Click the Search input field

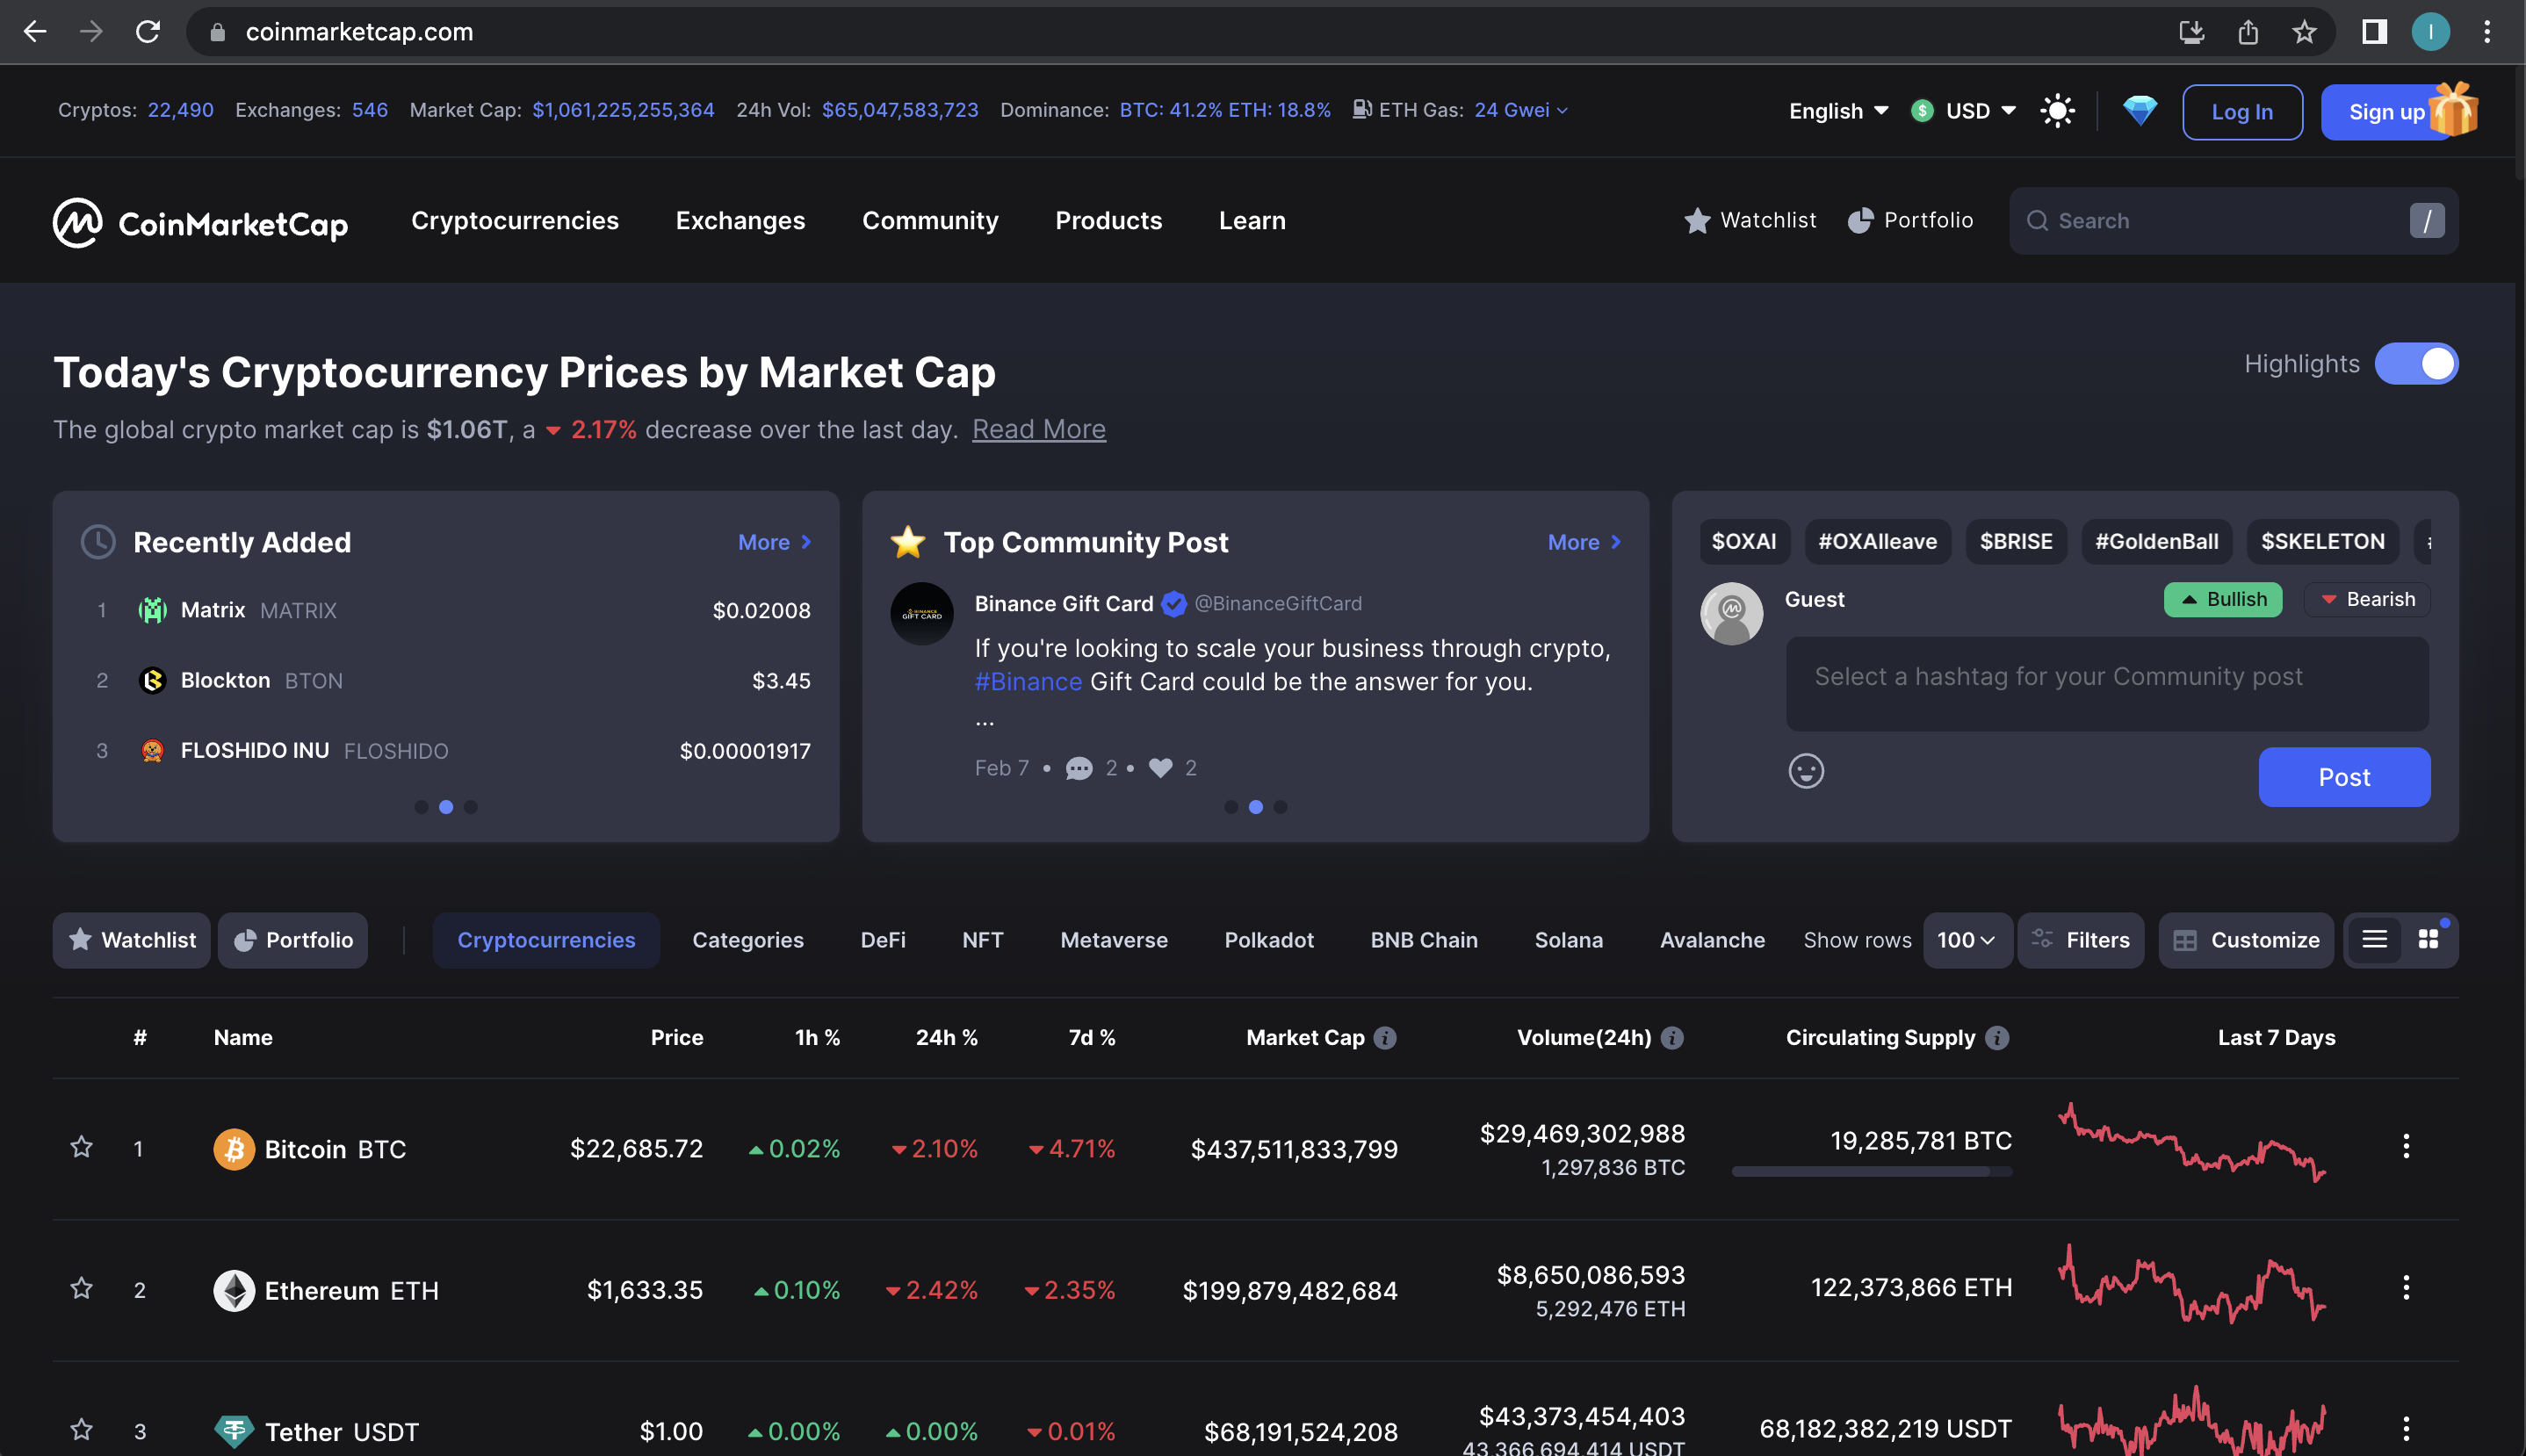[x=2233, y=221]
